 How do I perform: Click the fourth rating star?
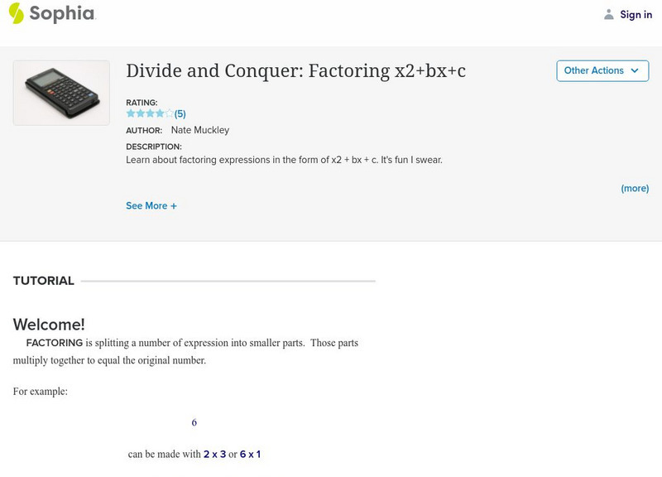pyautogui.click(x=160, y=113)
